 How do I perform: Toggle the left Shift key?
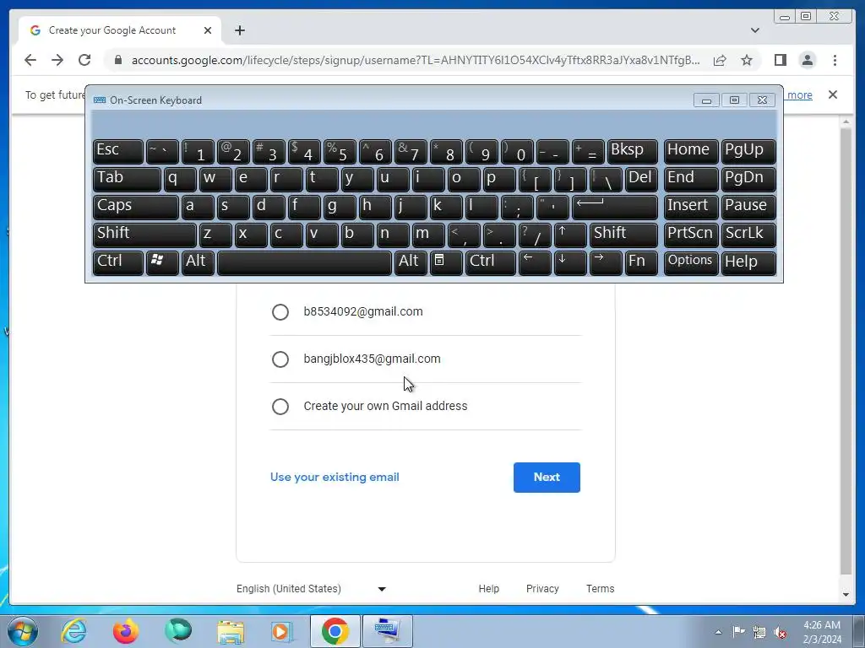tap(144, 235)
